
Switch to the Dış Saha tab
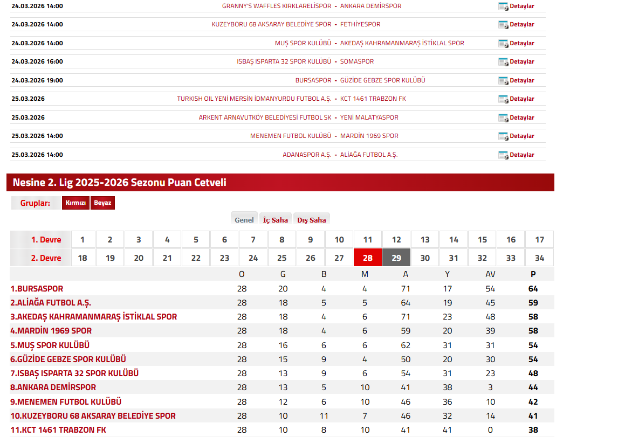click(x=312, y=220)
